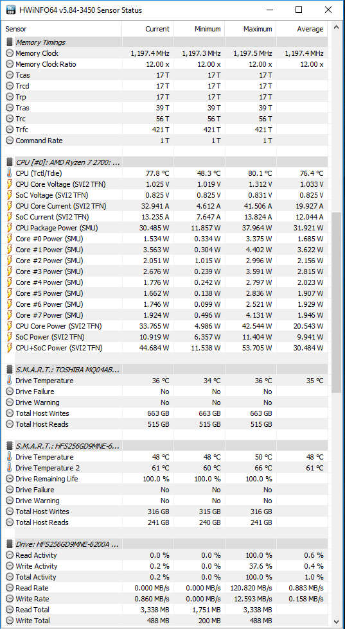Select the Average column header
345x629 pixels.
(x=302, y=29)
